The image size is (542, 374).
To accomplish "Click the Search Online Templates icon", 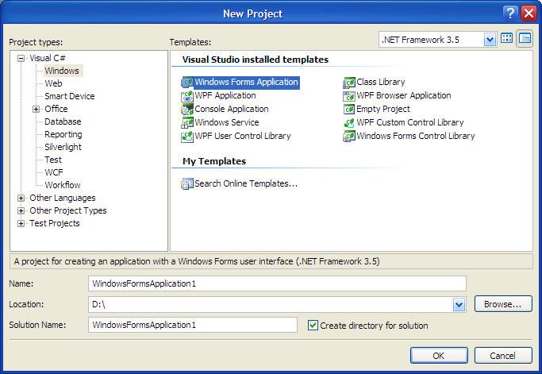I will (187, 183).
